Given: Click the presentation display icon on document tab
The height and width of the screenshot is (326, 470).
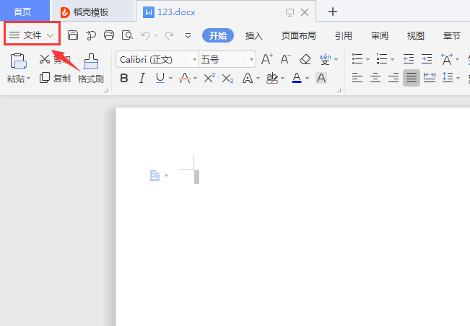Looking at the screenshot, I should click(290, 12).
